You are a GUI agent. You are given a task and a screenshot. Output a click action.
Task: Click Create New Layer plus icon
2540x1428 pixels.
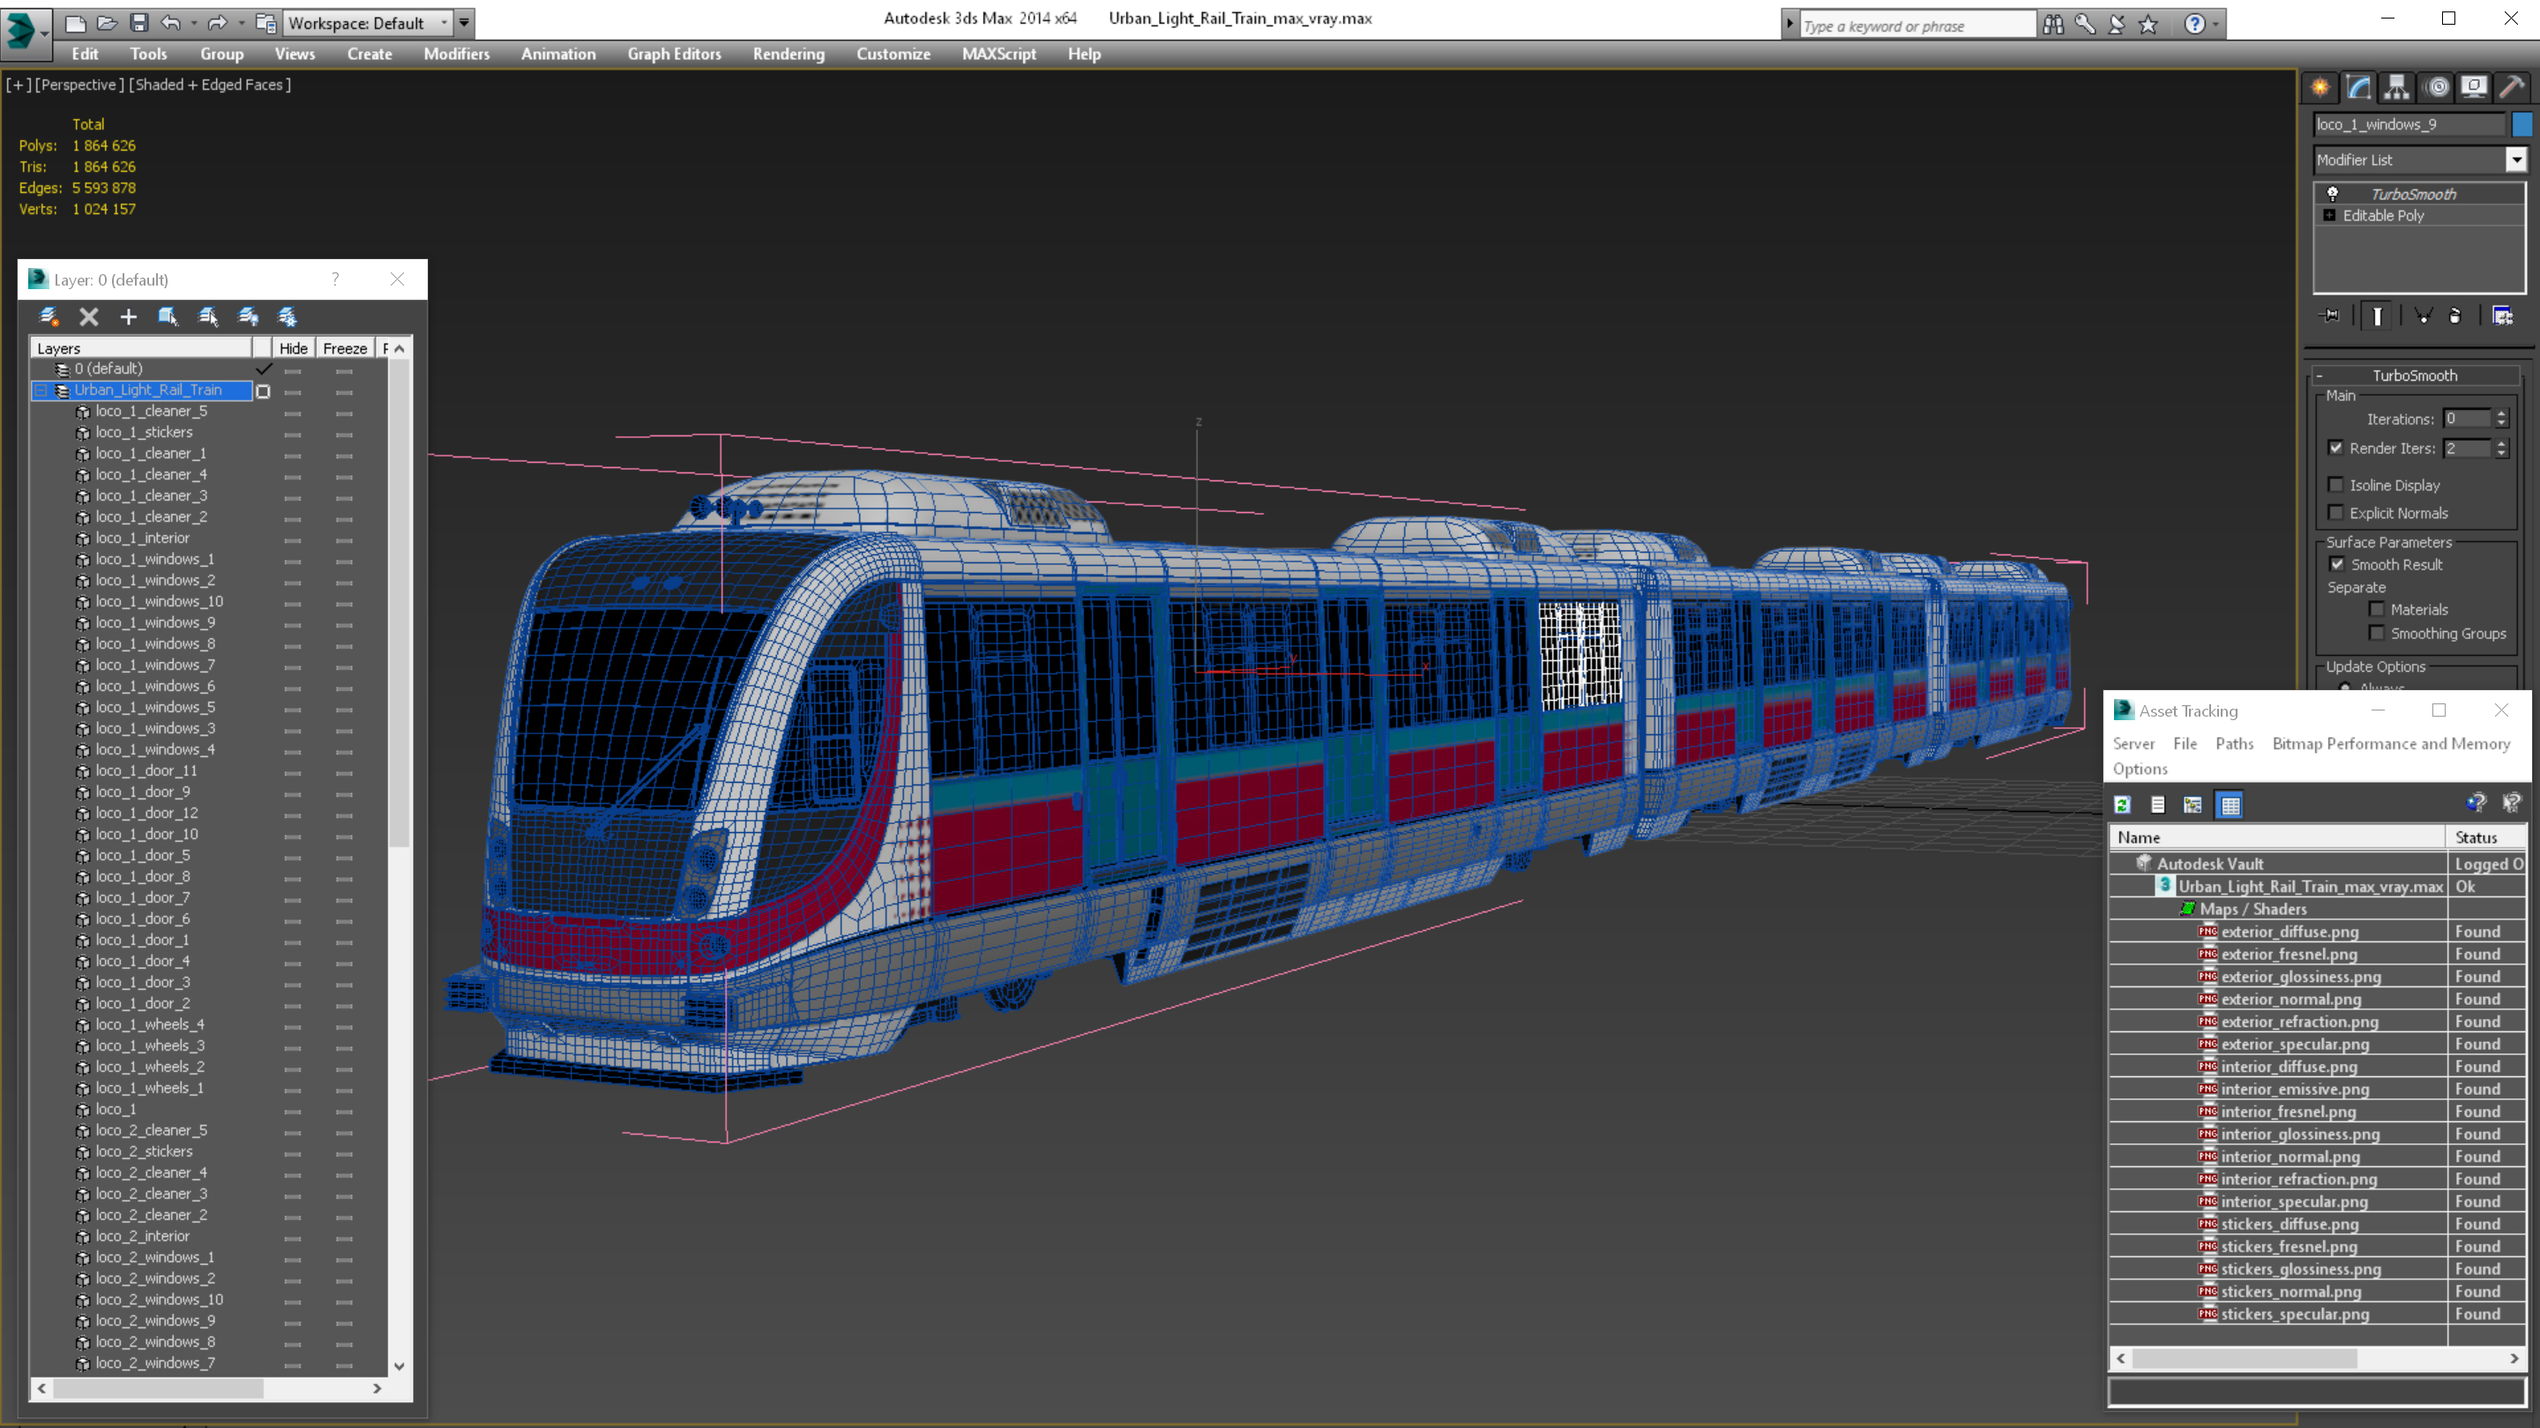(128, 316)
